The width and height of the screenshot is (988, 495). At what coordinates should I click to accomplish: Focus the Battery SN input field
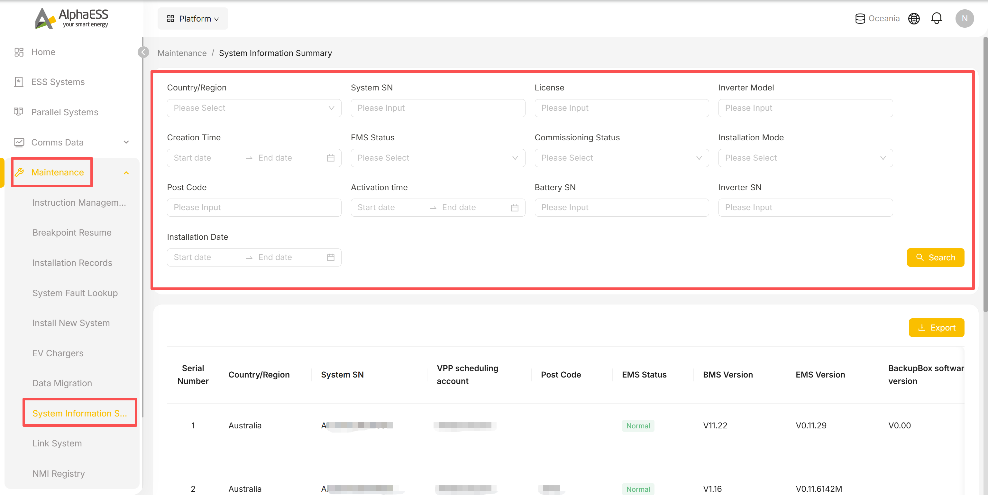[621, 208]
